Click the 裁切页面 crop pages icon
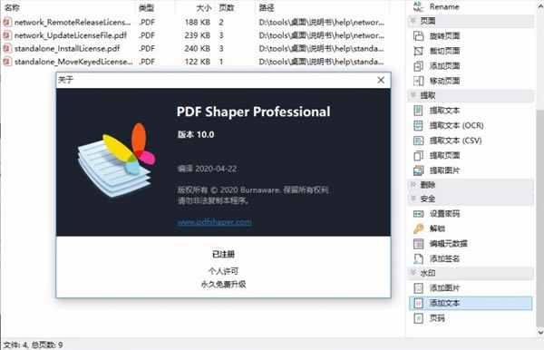544x350 pixels. click(418, 51)
